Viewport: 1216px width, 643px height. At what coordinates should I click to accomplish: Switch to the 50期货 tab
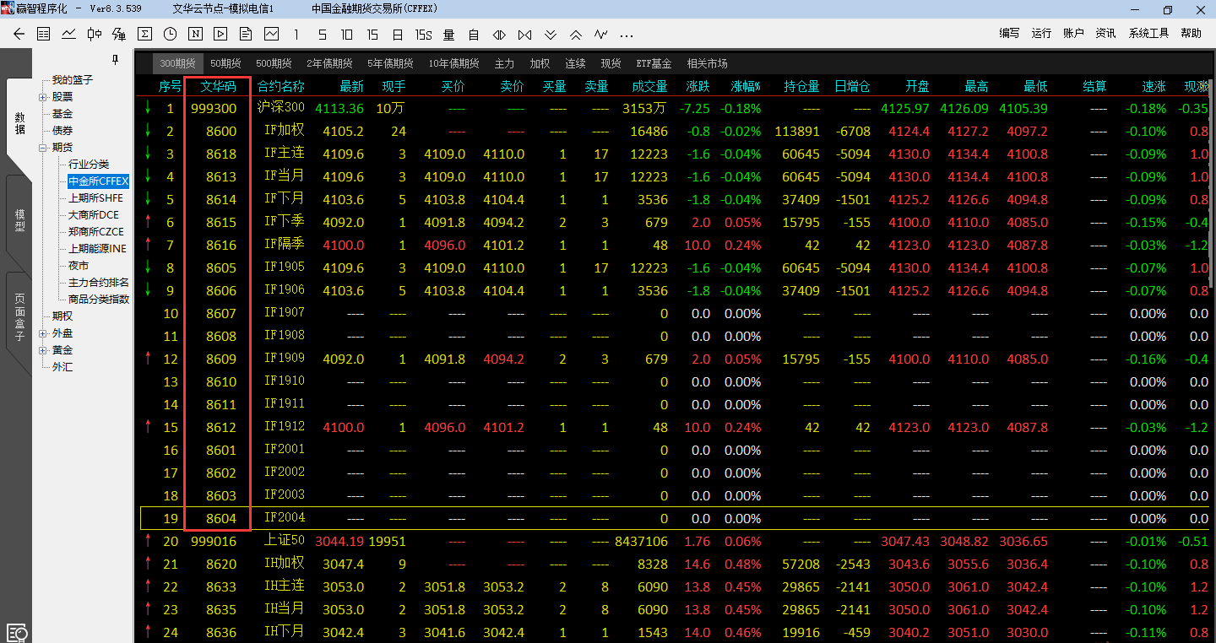tap(225, 63)
